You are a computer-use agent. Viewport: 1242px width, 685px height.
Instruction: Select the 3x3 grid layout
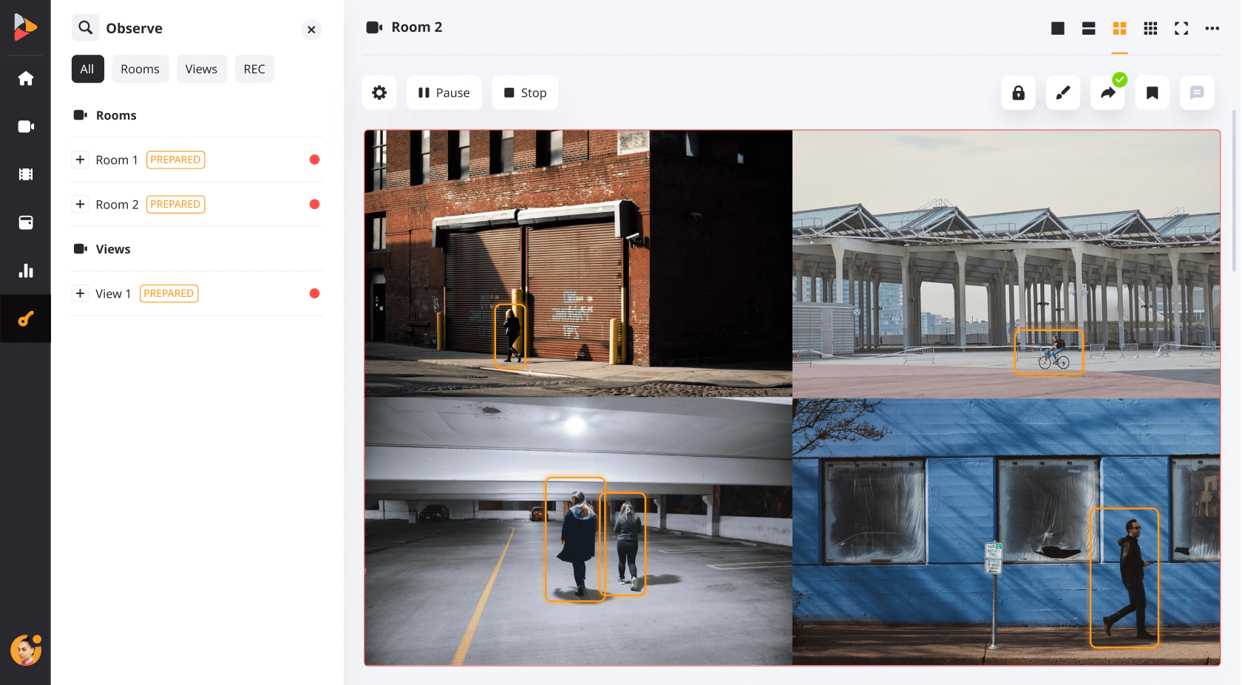(1150, 27)
